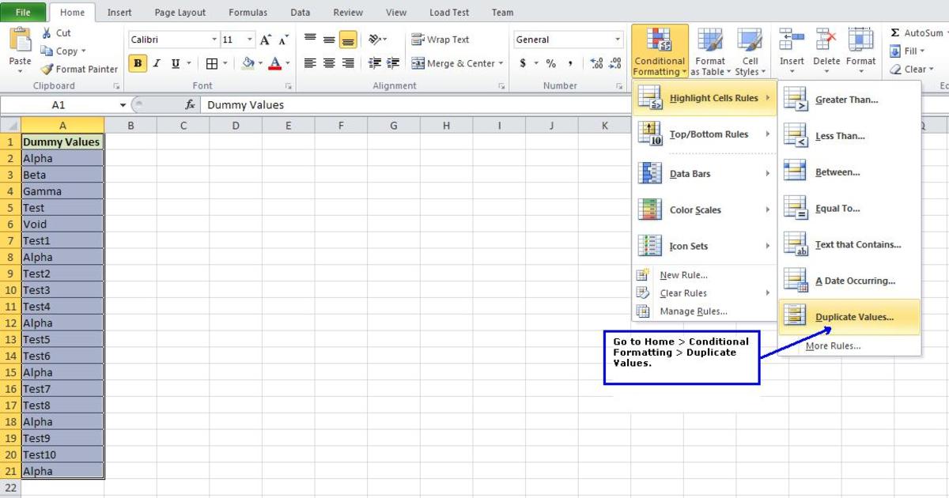Switch to the Formulas ribbon tab

click(248, 12)
